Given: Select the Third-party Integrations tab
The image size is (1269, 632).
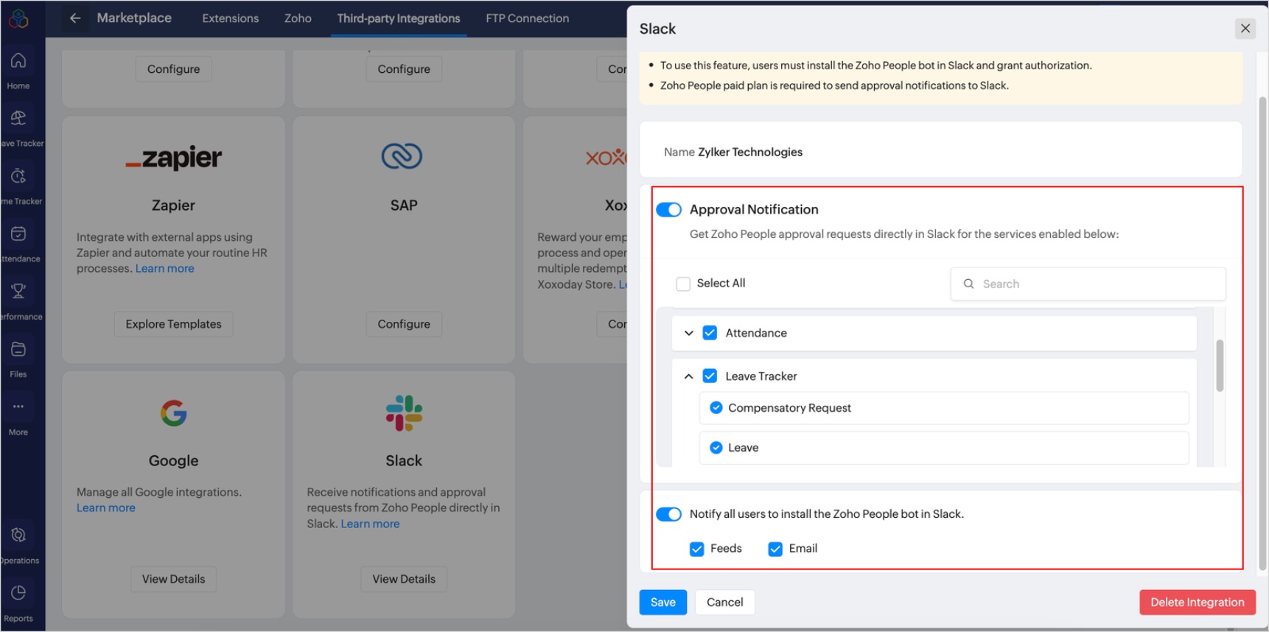Looking at the screenshot, I should click(399, 18).
